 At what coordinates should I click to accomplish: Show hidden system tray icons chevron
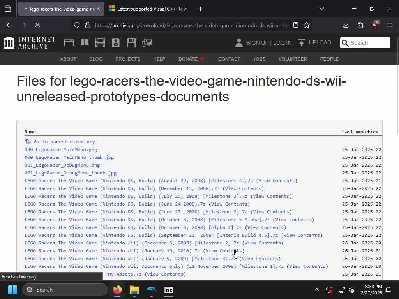click(317, 290)
